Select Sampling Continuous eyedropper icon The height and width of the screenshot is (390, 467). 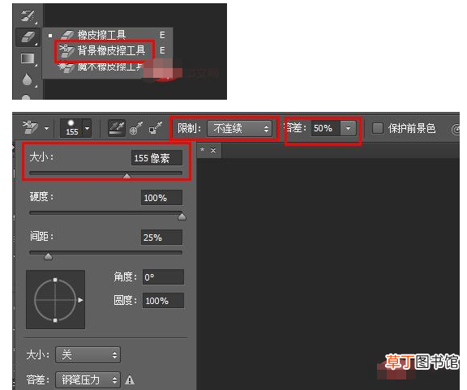pos(117,128)
